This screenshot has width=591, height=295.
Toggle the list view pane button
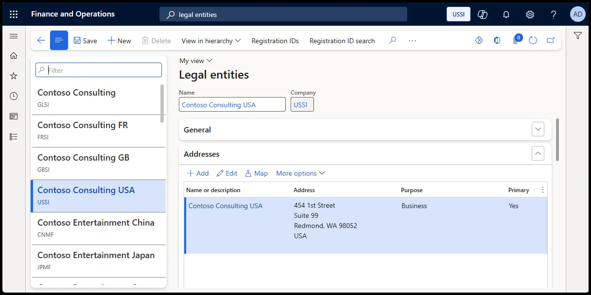(59, 41)
